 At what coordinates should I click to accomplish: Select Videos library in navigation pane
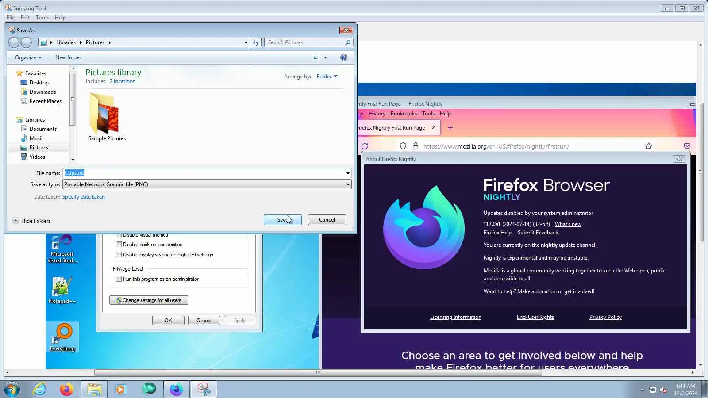pos(37,157)
